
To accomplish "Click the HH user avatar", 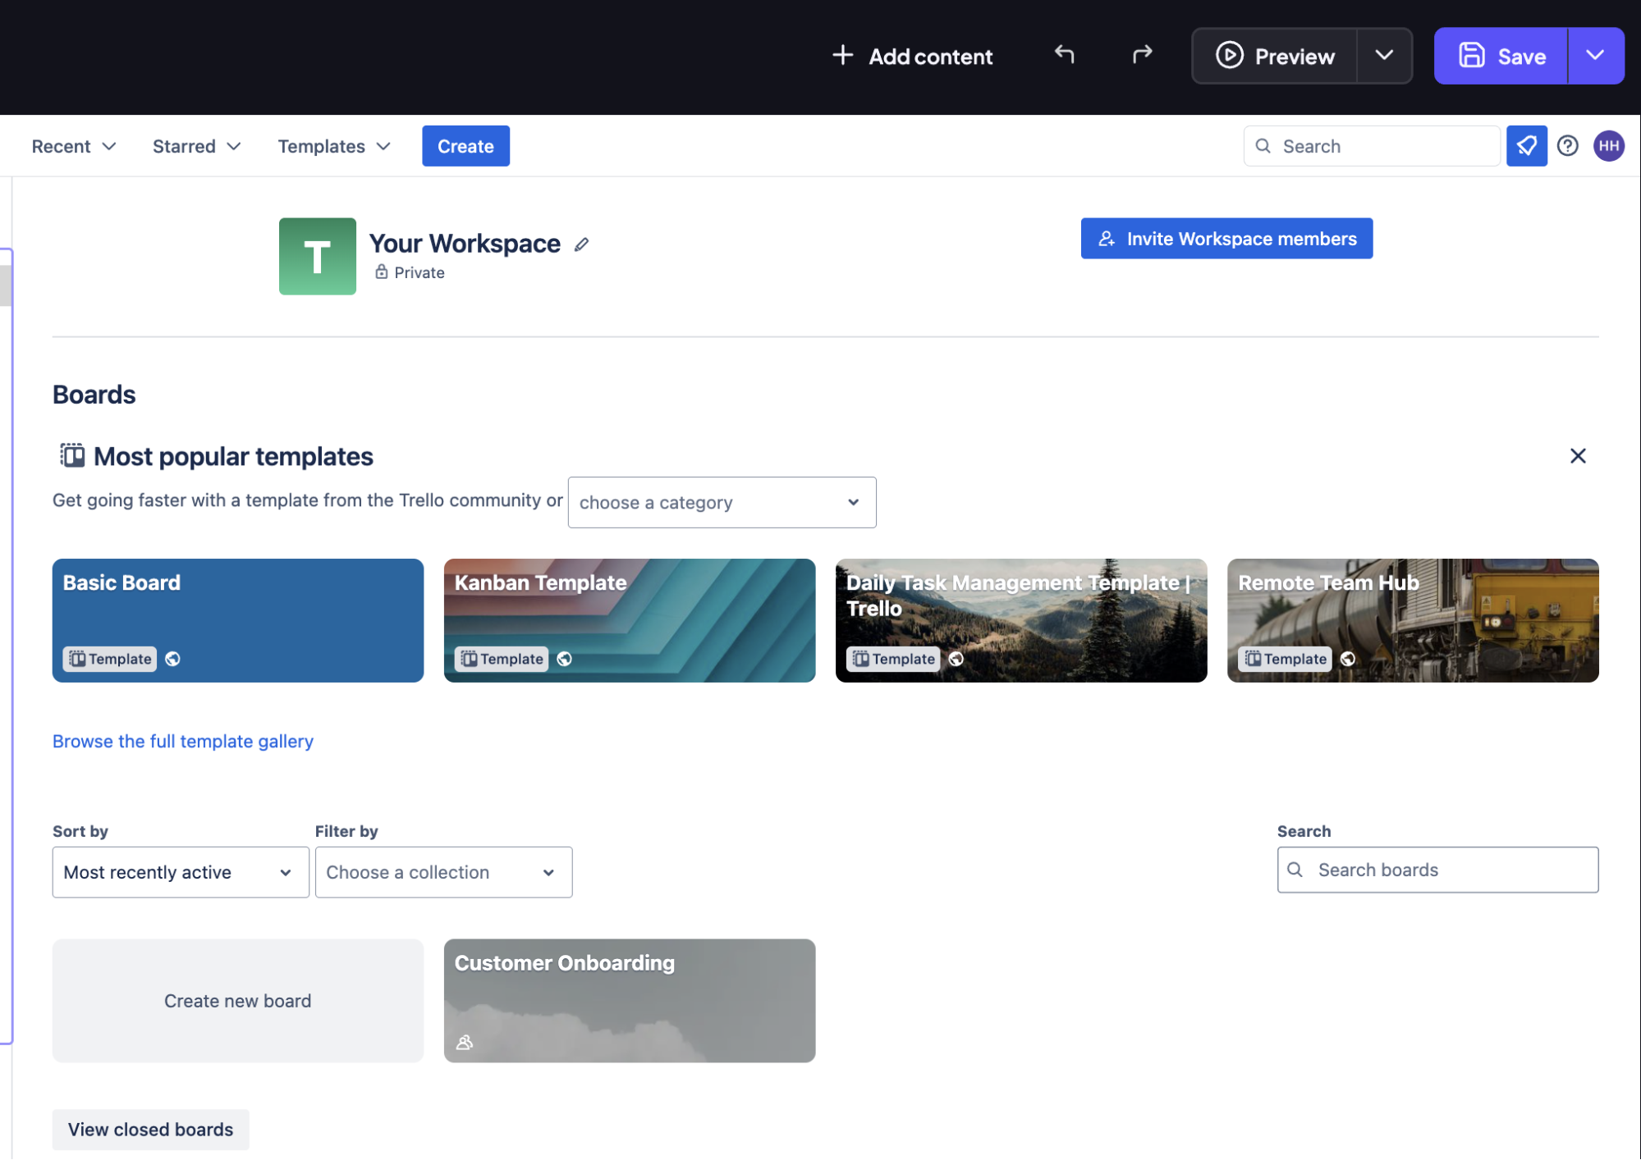I will [1608, 146].
